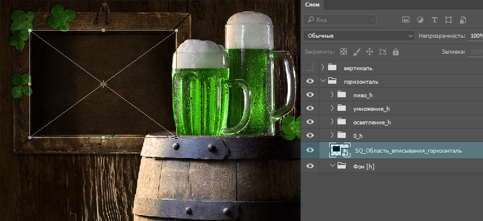Select the осветление_h layer name
Screen dimensions: 483x221
[372, 123]
